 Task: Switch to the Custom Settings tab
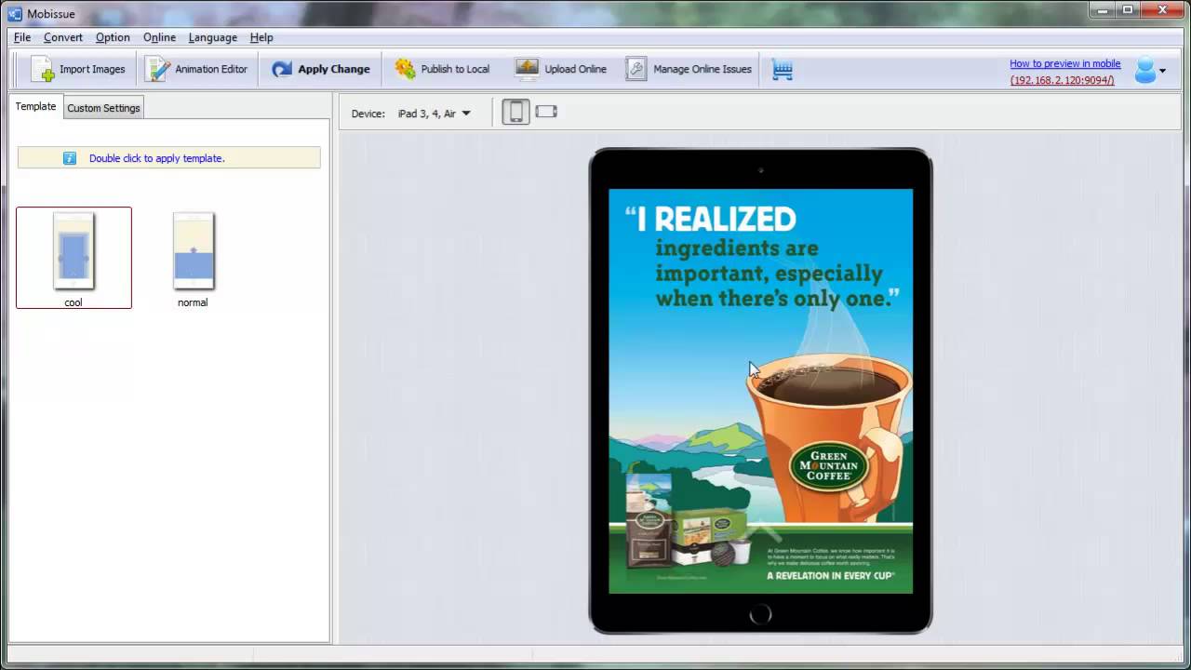(103, 108)
